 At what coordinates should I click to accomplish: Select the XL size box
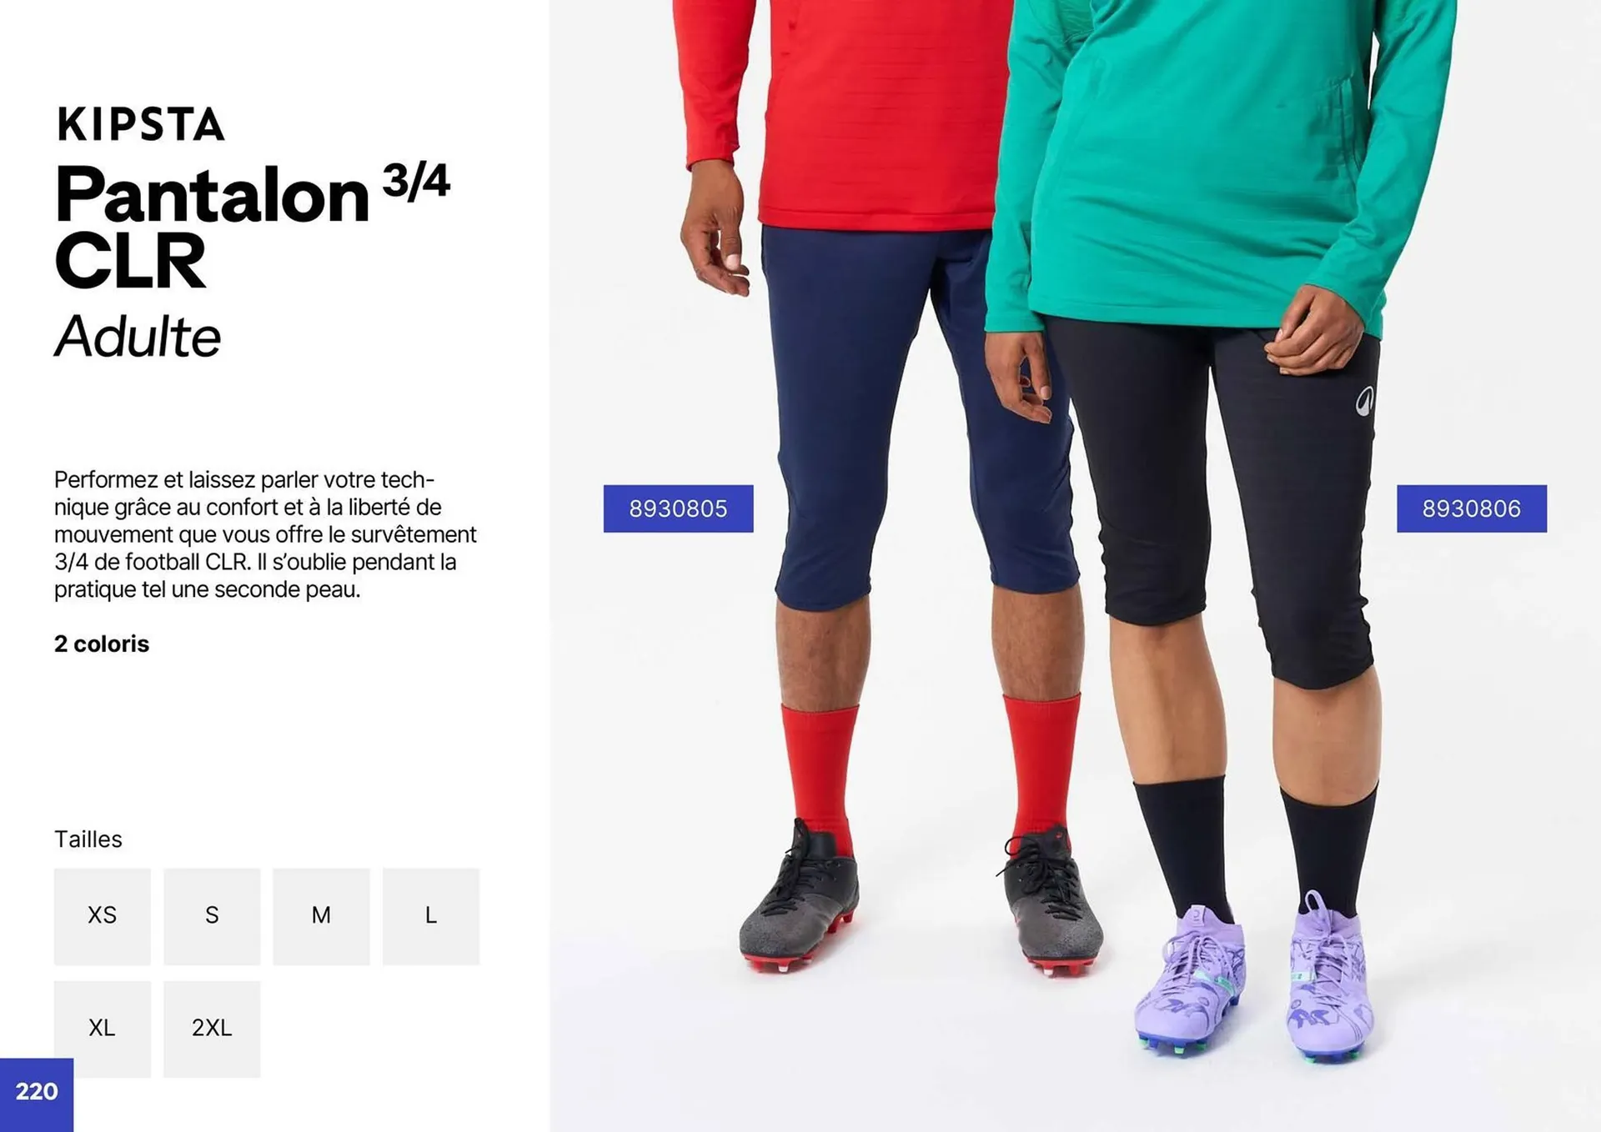(103, 1029)
